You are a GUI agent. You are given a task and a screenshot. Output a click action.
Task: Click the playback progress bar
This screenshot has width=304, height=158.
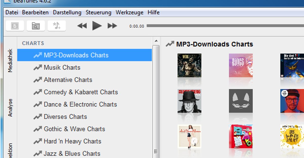pos(225,26)
